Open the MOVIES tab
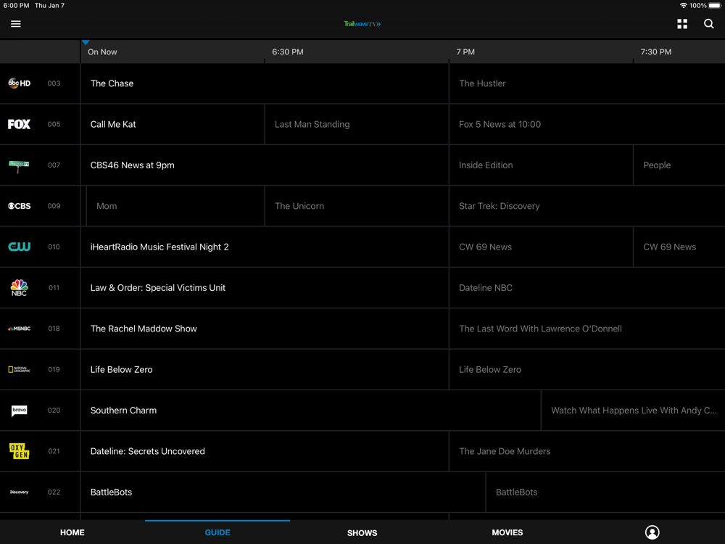 [507, 532]
